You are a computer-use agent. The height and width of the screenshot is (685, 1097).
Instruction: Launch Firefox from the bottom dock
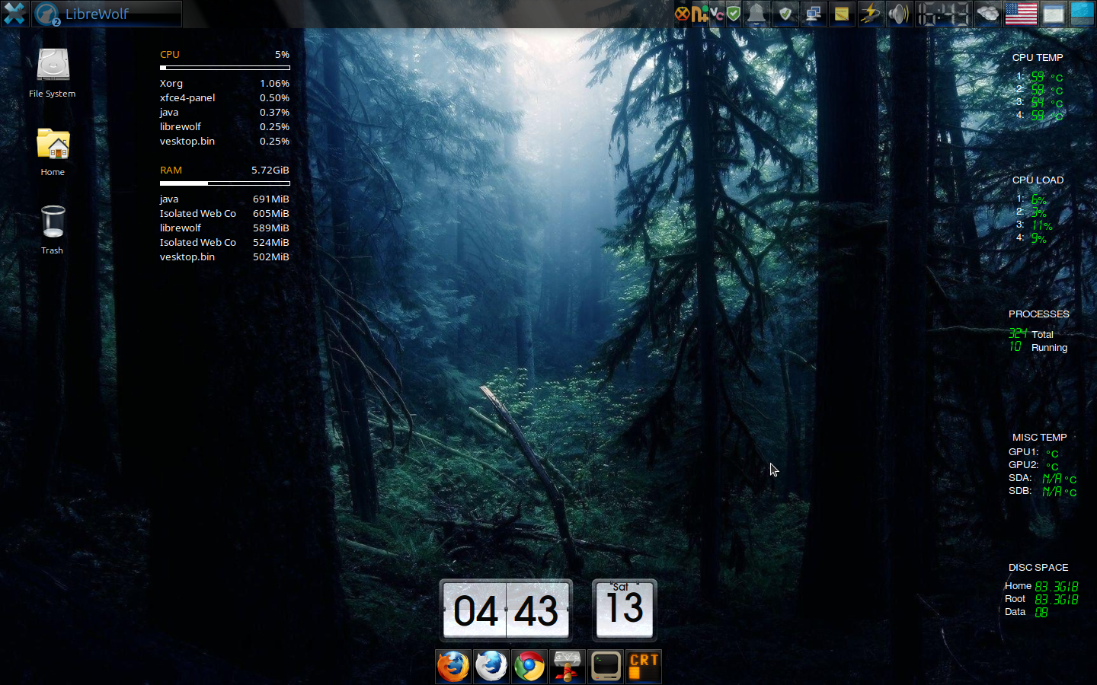click(x=453, y=667)
